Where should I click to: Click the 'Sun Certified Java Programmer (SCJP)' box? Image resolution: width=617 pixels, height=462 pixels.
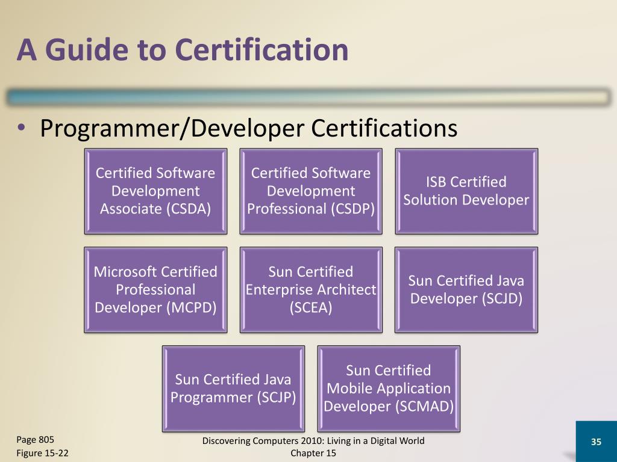tap(233, 389)
